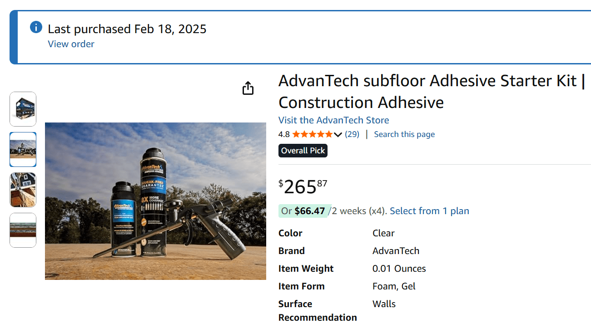Select the thumbnail showing the construction site scene

coord(23,149)
